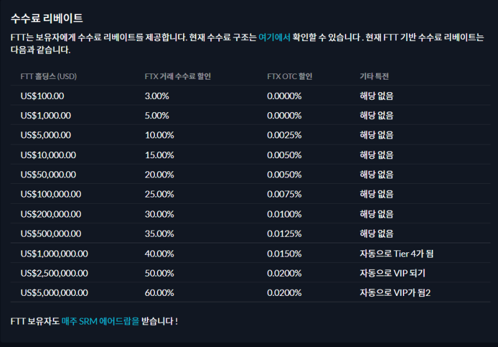Click the 35.00% fee discount value
This screenshot has width=498, height=347.
159,234
